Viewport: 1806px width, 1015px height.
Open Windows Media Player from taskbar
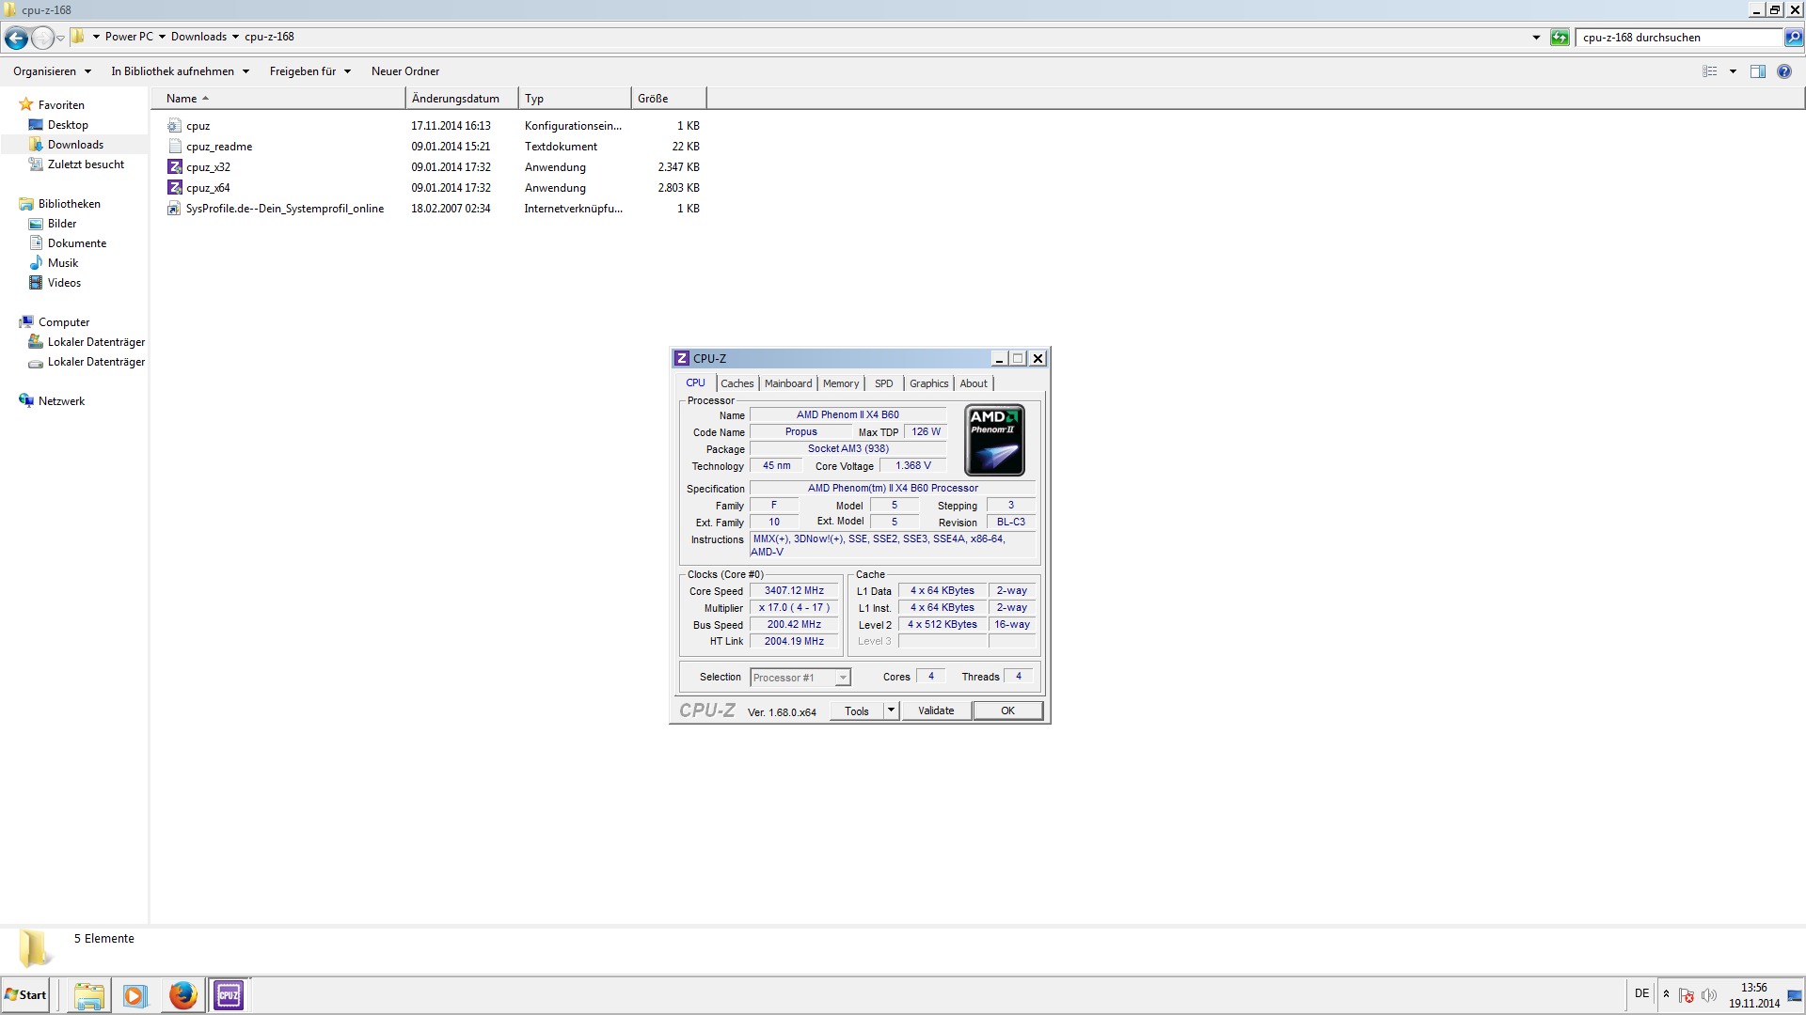coord(135,995)
